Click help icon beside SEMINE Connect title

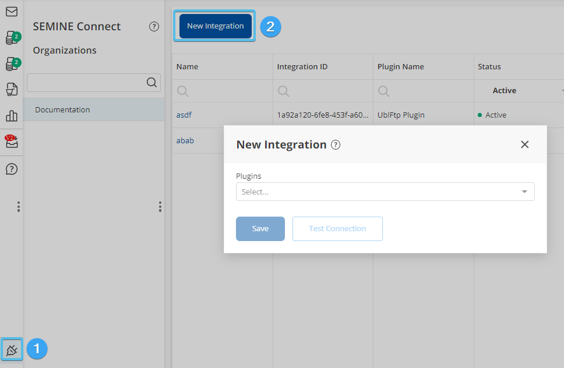[154, 26]
